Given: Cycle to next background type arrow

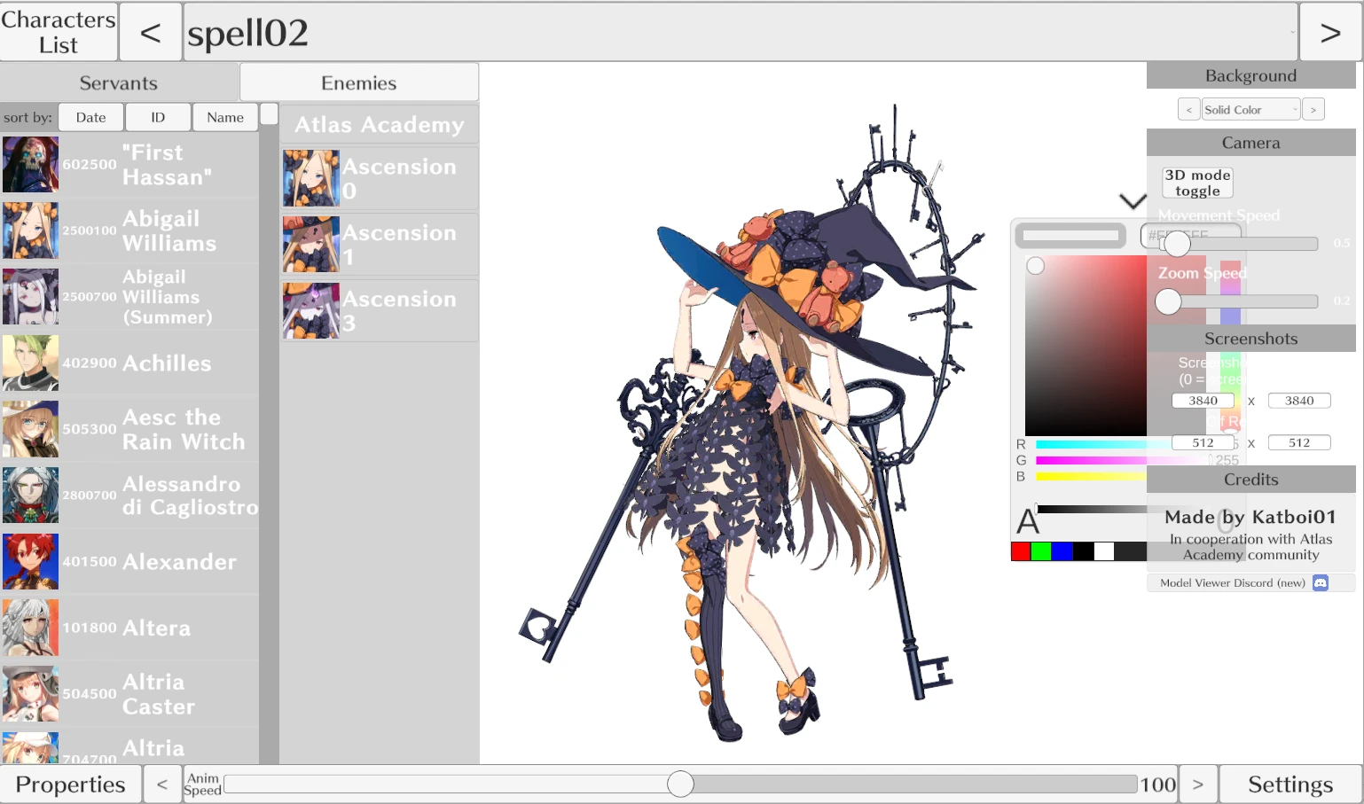Looking at the screenshot, I should click(1313, 109).
